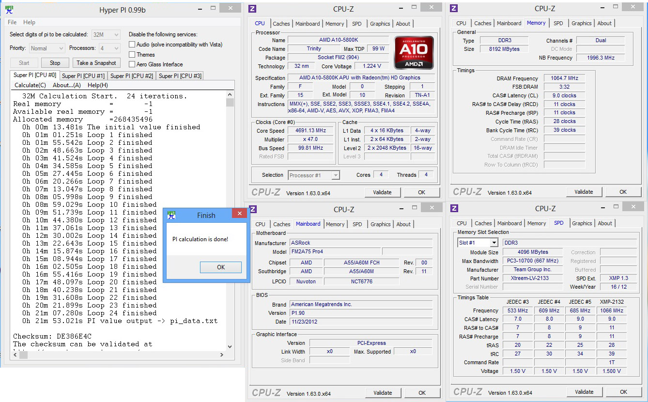Tick the Themes checkbox
The width and height of the screenshot is (648, 402).
pos(132,55)
